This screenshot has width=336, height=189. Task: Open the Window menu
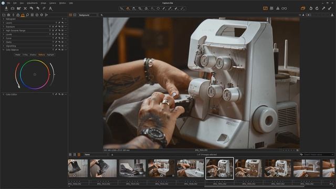[x=62, y=3]
